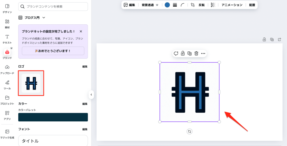This screenshot has width=287, height=146.
Task: Duplicate the selected element from floating toolbar
Action: (189, 53)
